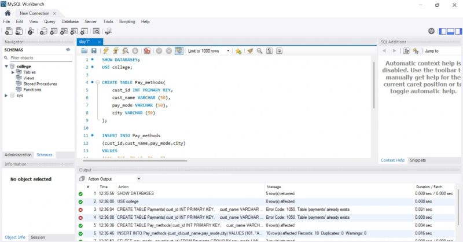
Task: Refresh the schemas list in Navigator
Action: point(68,50)
